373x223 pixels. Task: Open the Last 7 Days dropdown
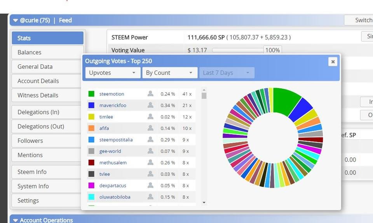(x=227, y=73)
